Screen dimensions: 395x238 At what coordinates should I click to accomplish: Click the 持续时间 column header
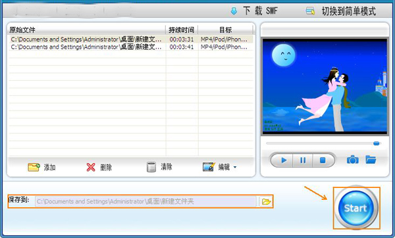point(182,30)
